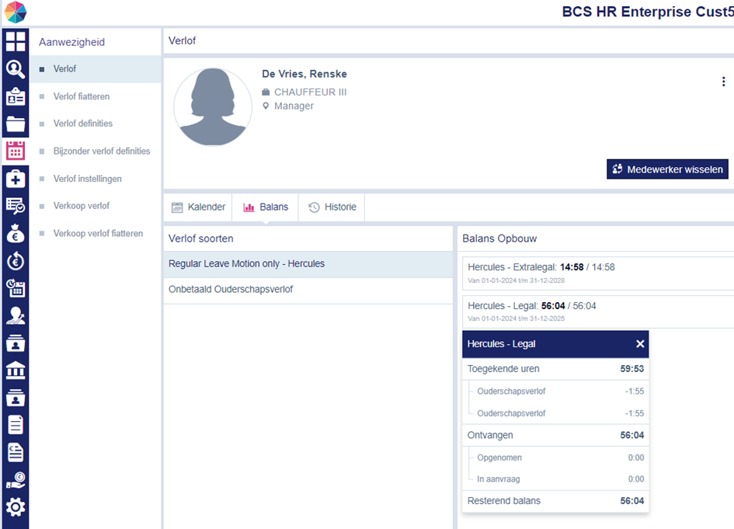
Task: Click the Balans Opbouw heading
Action: [x=499, y=238]
